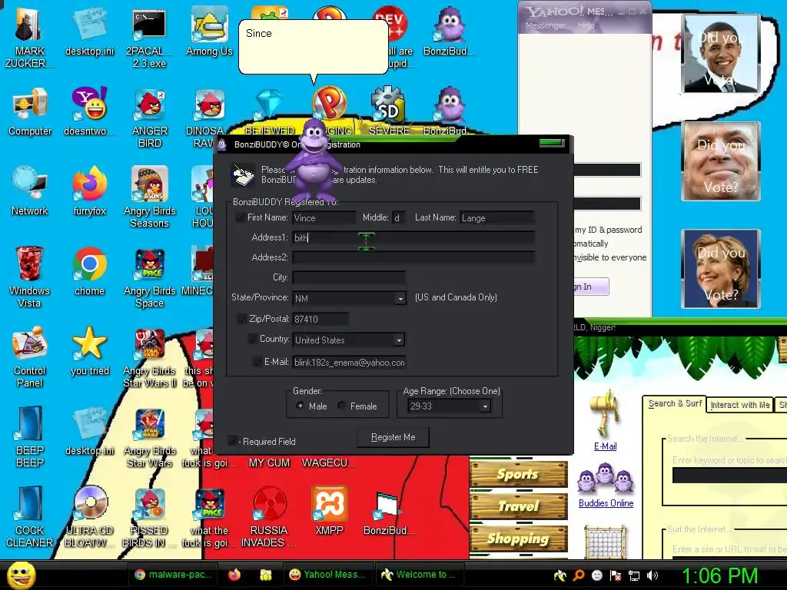Switch to the Interact with Me tab
The width and height of the screenshot is (787, 590).
pyautogui.click(x=740, y=405)
